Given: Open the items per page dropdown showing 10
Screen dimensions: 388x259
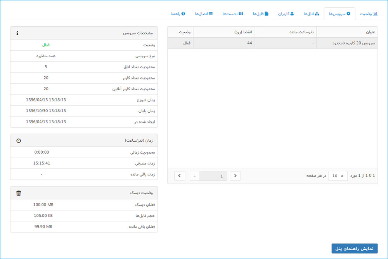Looking at the screenshot, I should [x=338, y=176].
